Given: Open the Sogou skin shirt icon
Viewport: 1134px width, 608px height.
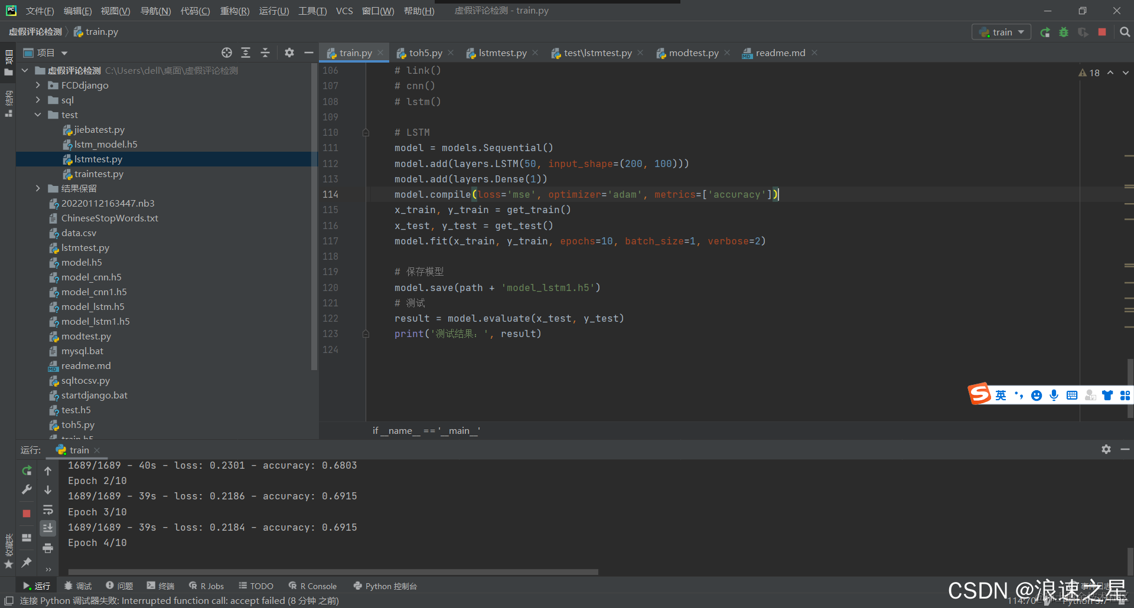Looking at the screenshot, I should (1107, 395).
